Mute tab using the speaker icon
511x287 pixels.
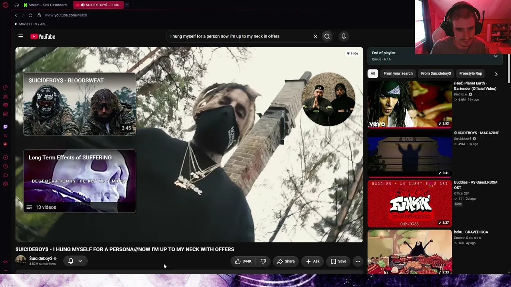(83, 5)
